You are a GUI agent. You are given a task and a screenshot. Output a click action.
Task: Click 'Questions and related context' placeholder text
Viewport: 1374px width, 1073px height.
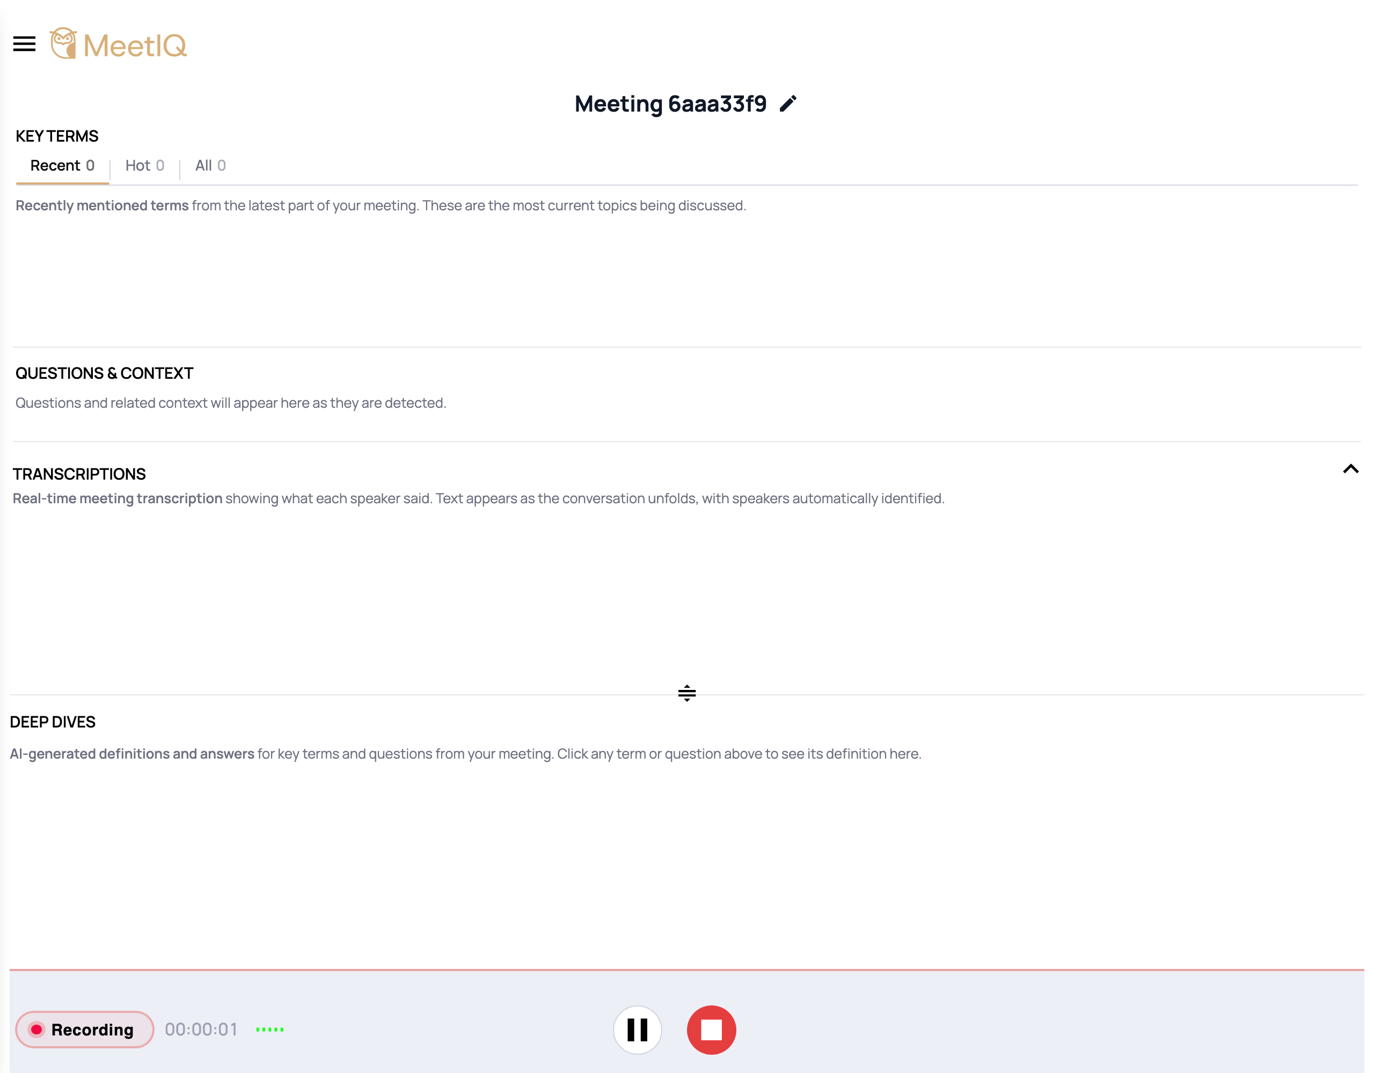point(231,402)
